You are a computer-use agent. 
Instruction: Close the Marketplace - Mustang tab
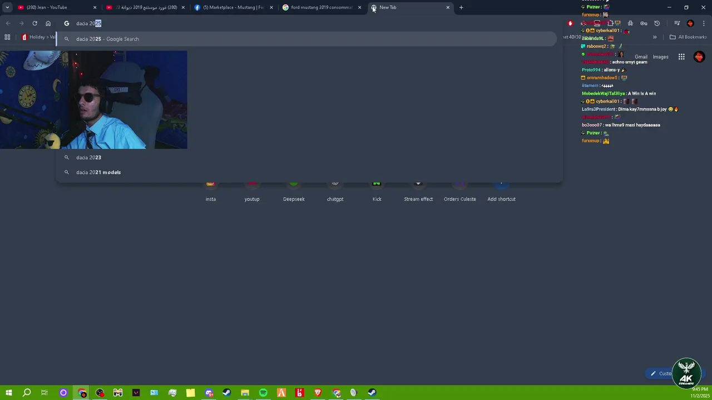[x=271, y=7]
